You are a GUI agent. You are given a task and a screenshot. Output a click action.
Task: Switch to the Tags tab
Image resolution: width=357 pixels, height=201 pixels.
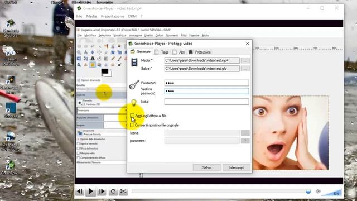tap(162, 52)
